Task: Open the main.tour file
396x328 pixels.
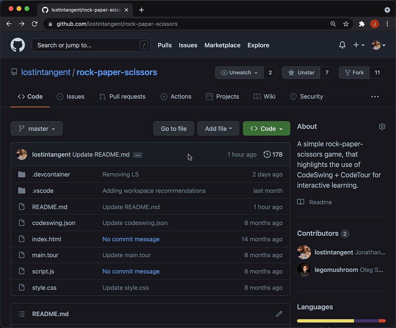Action: 45,255
